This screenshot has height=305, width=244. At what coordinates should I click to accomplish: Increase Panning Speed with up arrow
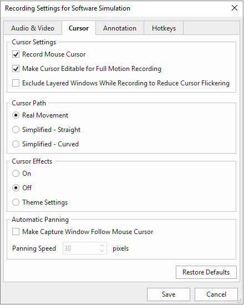point(102,246)
